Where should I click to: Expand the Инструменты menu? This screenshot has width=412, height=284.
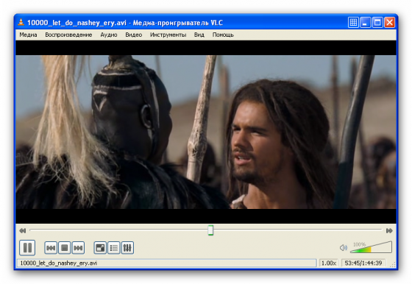click(x=168, y=35)
